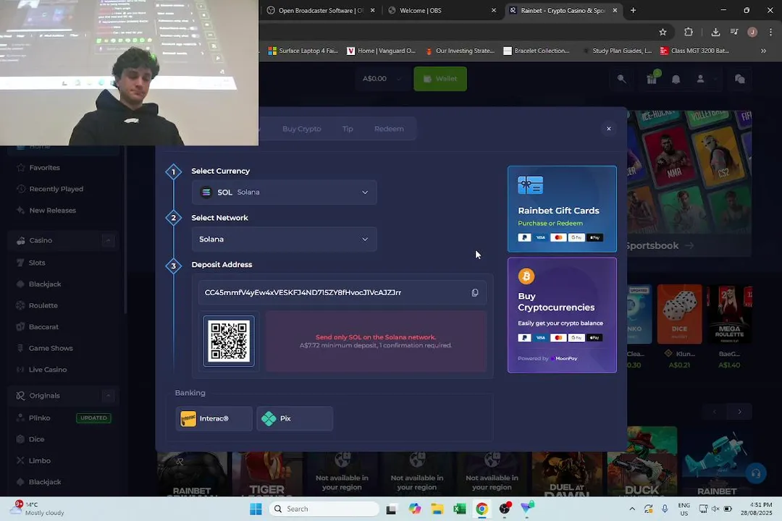Open the Home | Vanguard bookmark
Viewport: 782px width, 521px height.
click(381, 51)
